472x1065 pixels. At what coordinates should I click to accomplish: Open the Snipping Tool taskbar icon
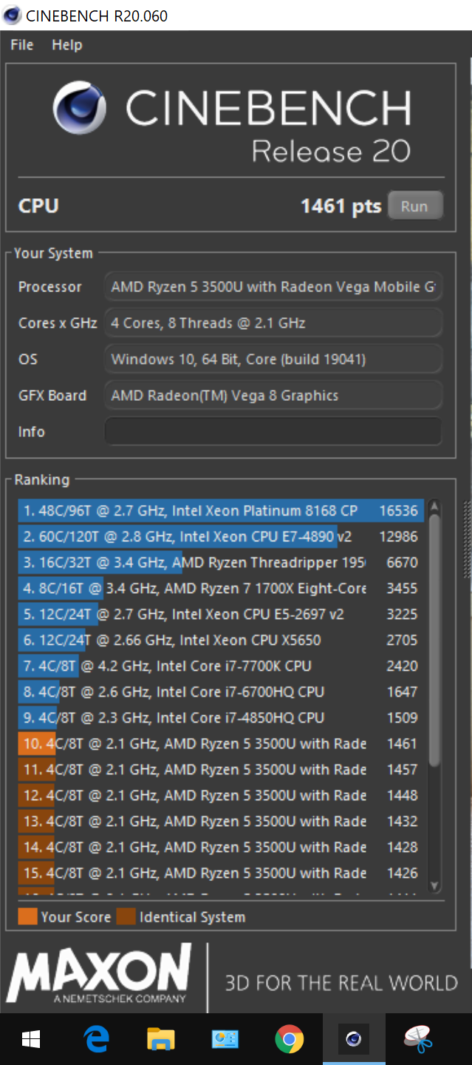coord(418,1040)
